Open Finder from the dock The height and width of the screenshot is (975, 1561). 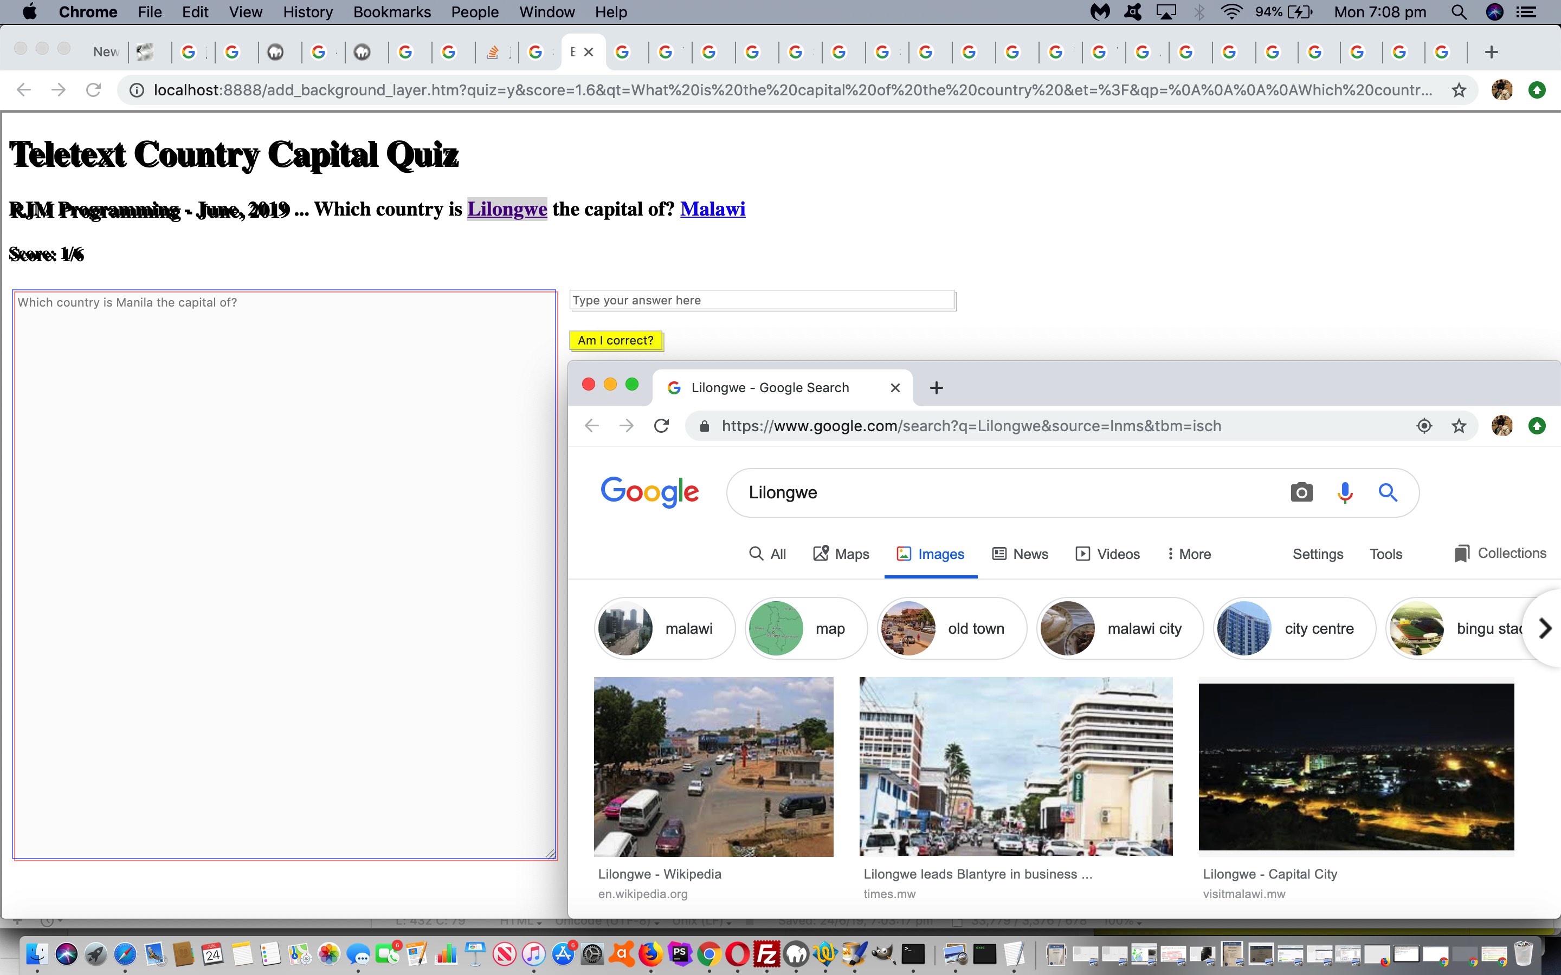36,954
